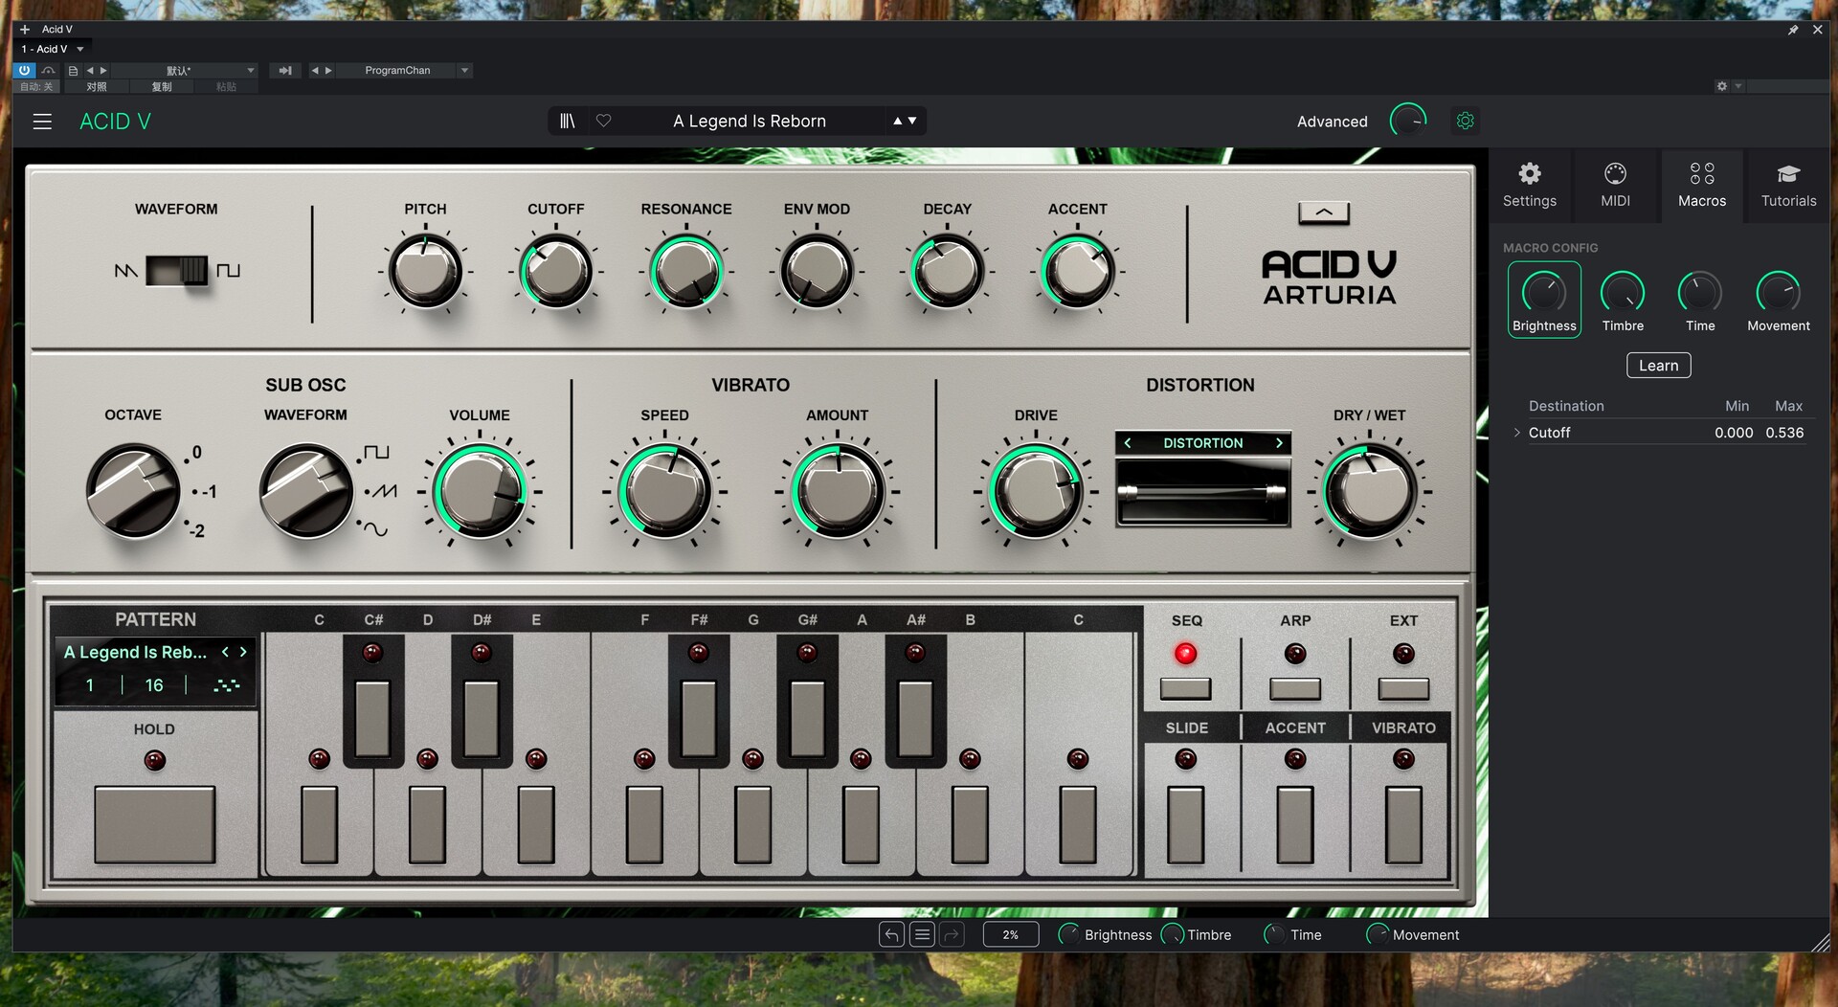Switch to previous distortion type arrow
Image resolution: width=1838 pixels, height=1007 pixels.
[1128, 443]
